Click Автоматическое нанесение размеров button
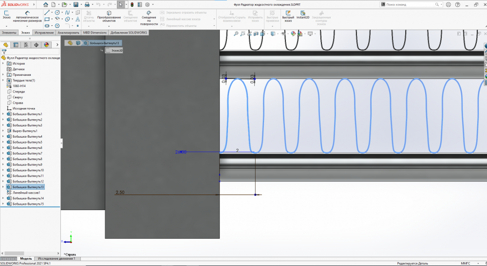This screenshot has width=487, height=266. coord(27,16)
